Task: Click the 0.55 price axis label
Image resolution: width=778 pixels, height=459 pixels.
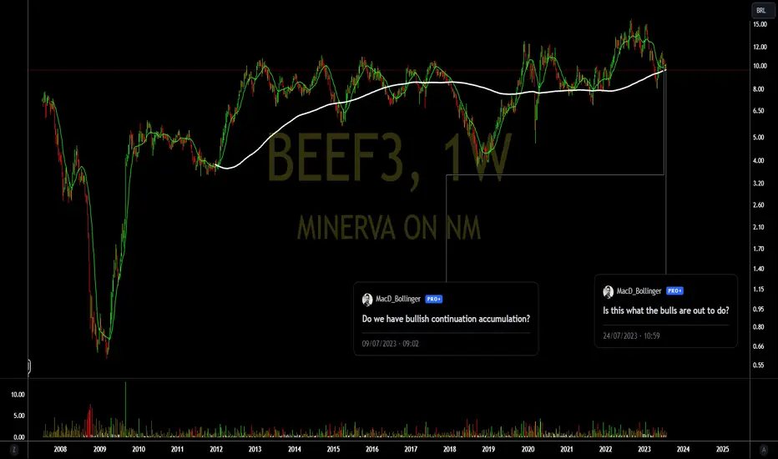Action: coord(758,365)
